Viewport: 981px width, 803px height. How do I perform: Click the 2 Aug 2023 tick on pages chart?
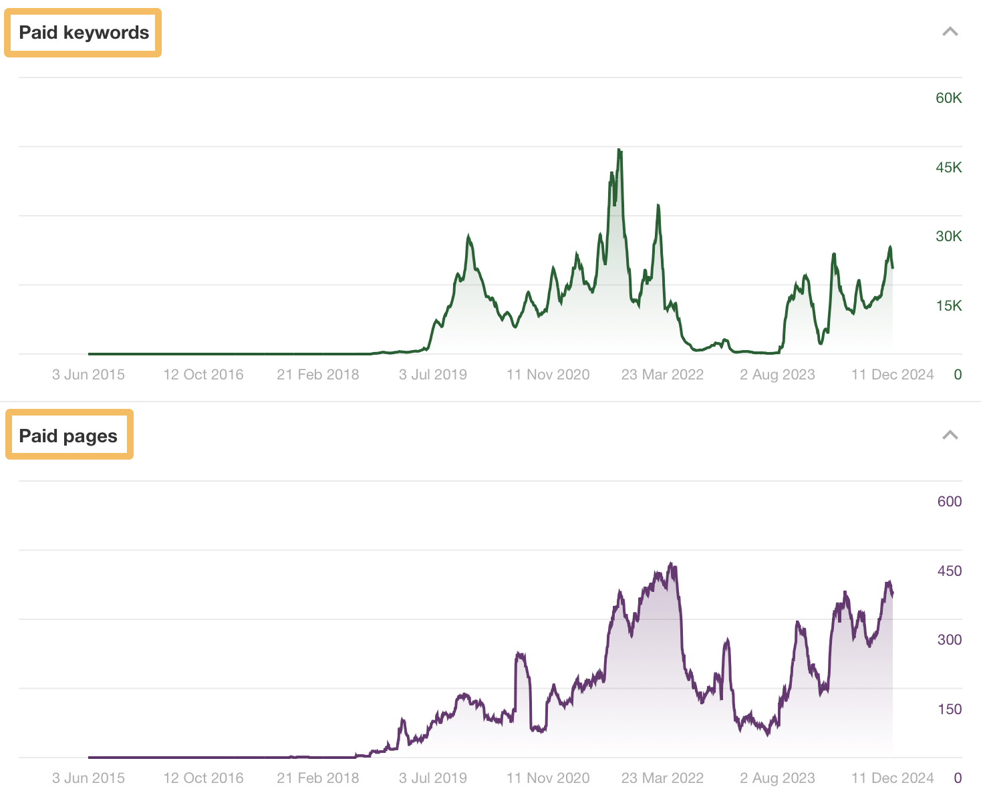pyautogui.click(x=777, y=778)
